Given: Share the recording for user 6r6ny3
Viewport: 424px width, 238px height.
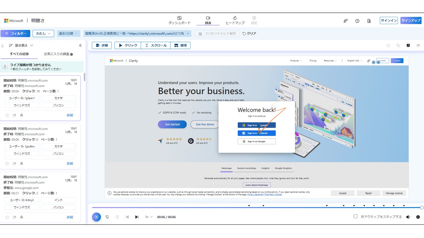Looking at the screenshot, I should 15,217.
